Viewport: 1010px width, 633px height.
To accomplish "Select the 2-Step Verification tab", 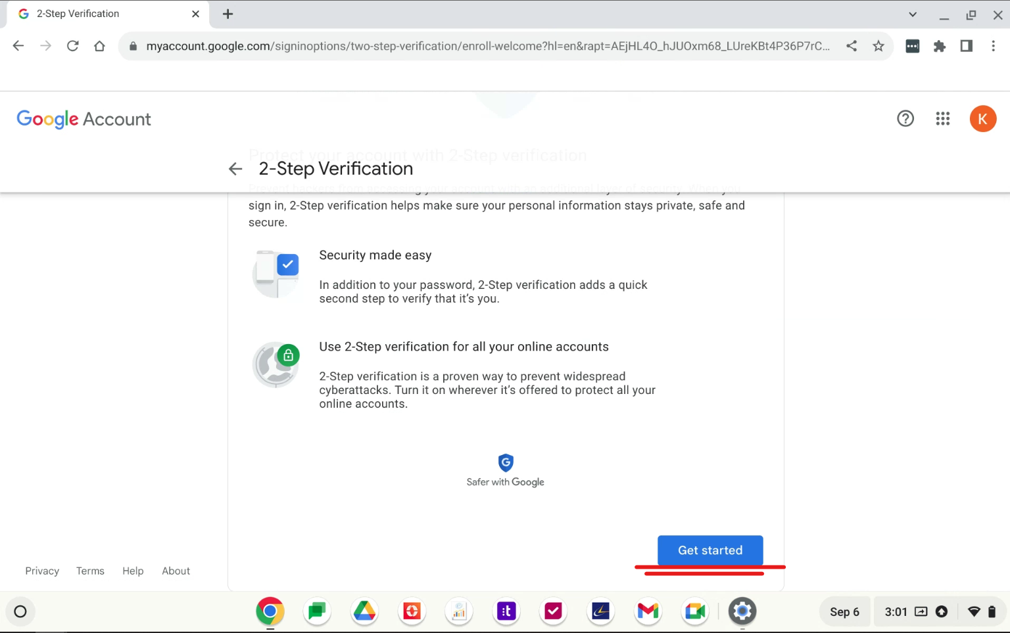I will point(108,14).
